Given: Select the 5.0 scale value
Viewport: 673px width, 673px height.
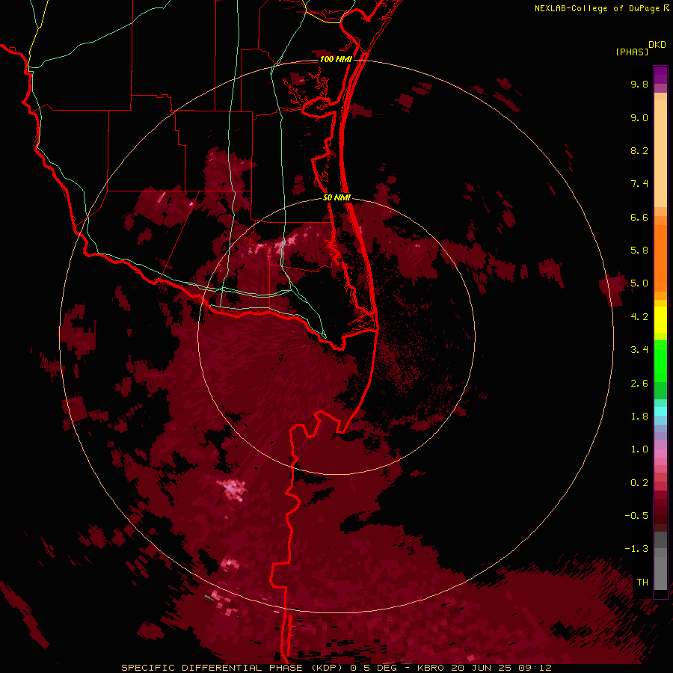Looking at the screenshot, I should 639,283.
